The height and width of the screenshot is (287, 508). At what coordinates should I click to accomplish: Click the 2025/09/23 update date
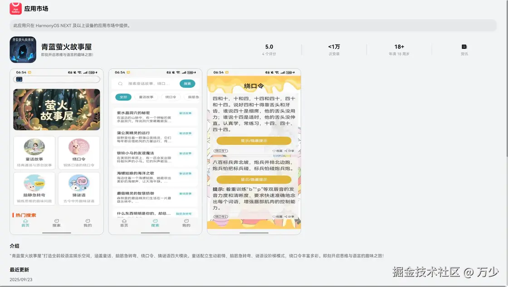coord(21,280)
